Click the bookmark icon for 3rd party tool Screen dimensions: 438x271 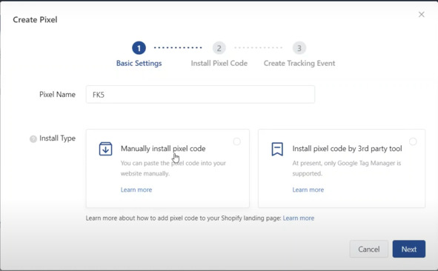277,149
